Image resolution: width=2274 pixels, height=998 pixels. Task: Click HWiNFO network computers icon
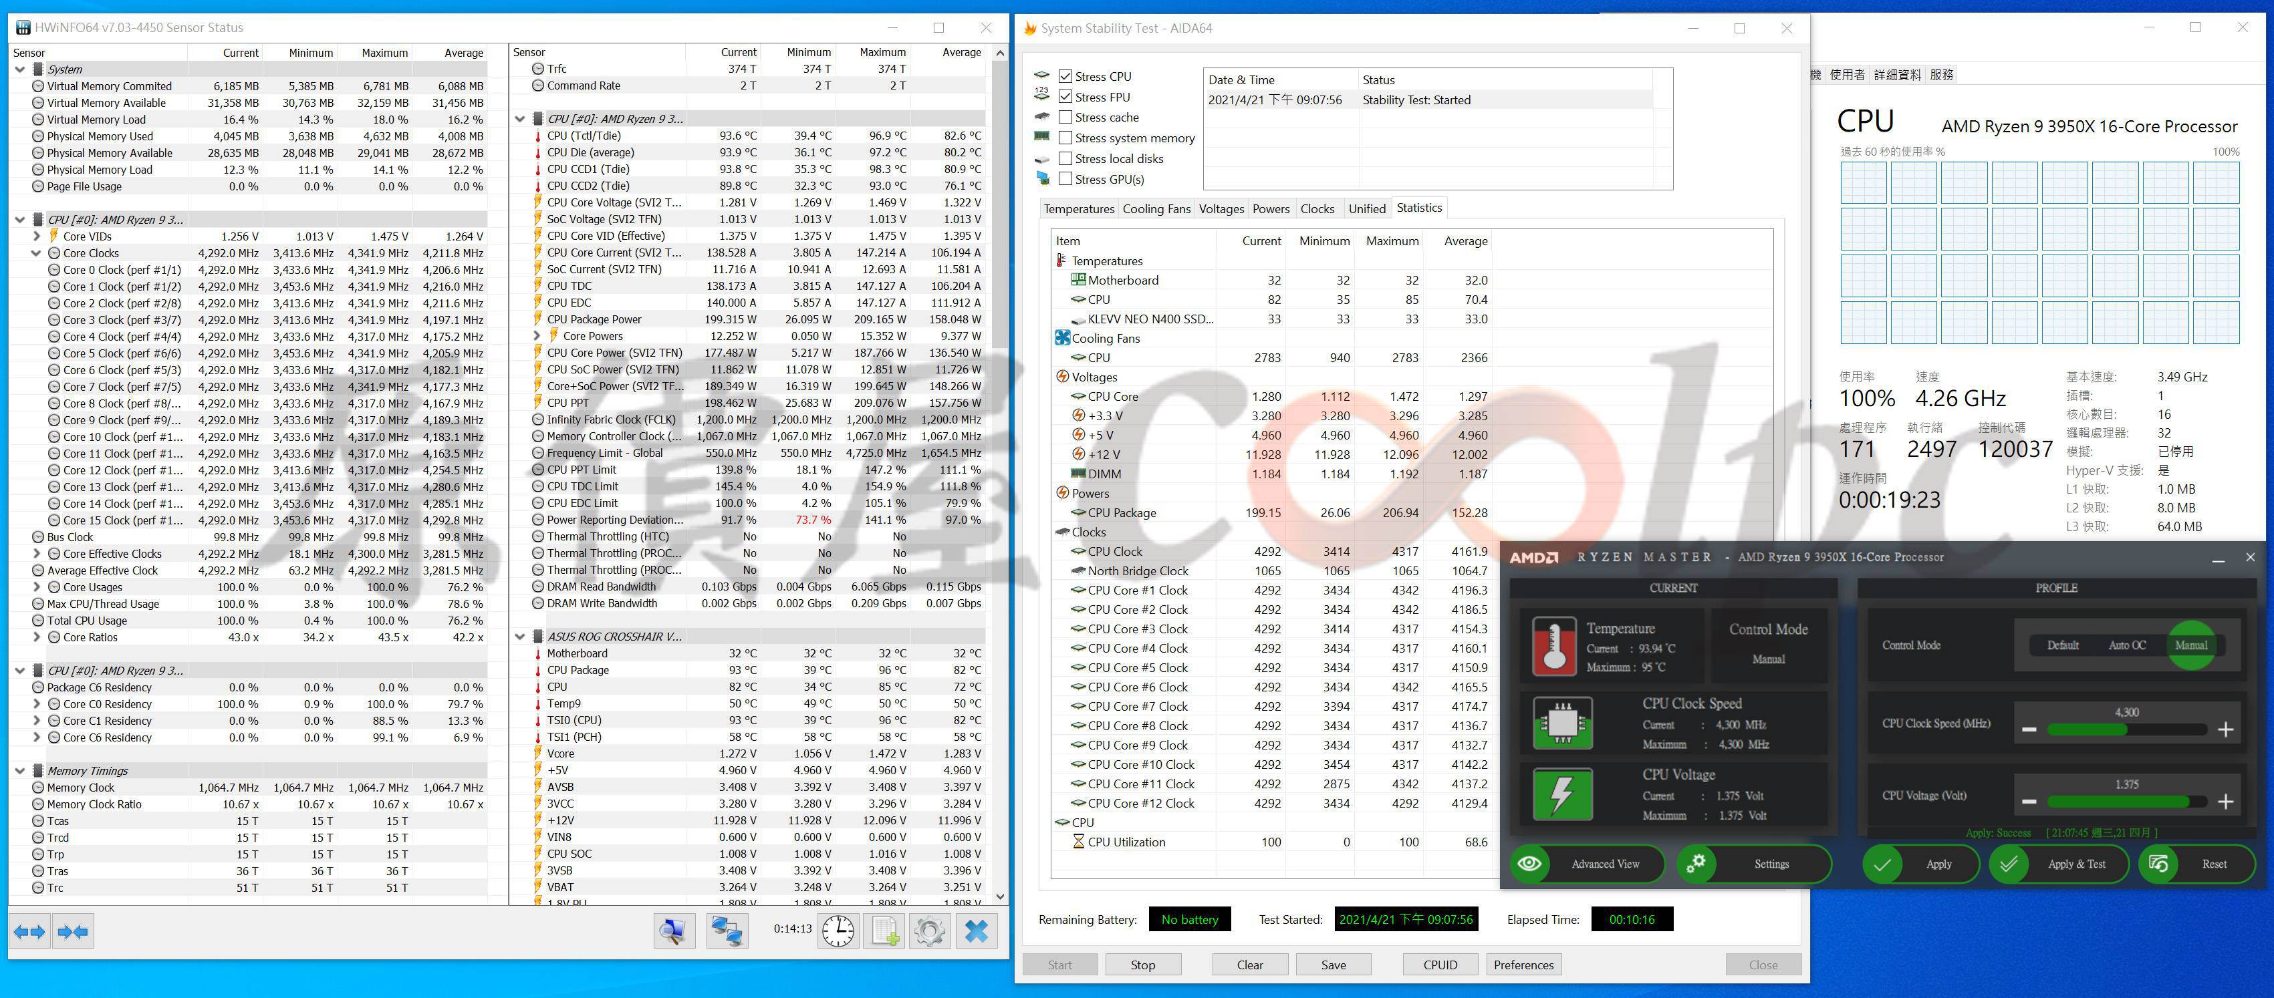[727, 931]
